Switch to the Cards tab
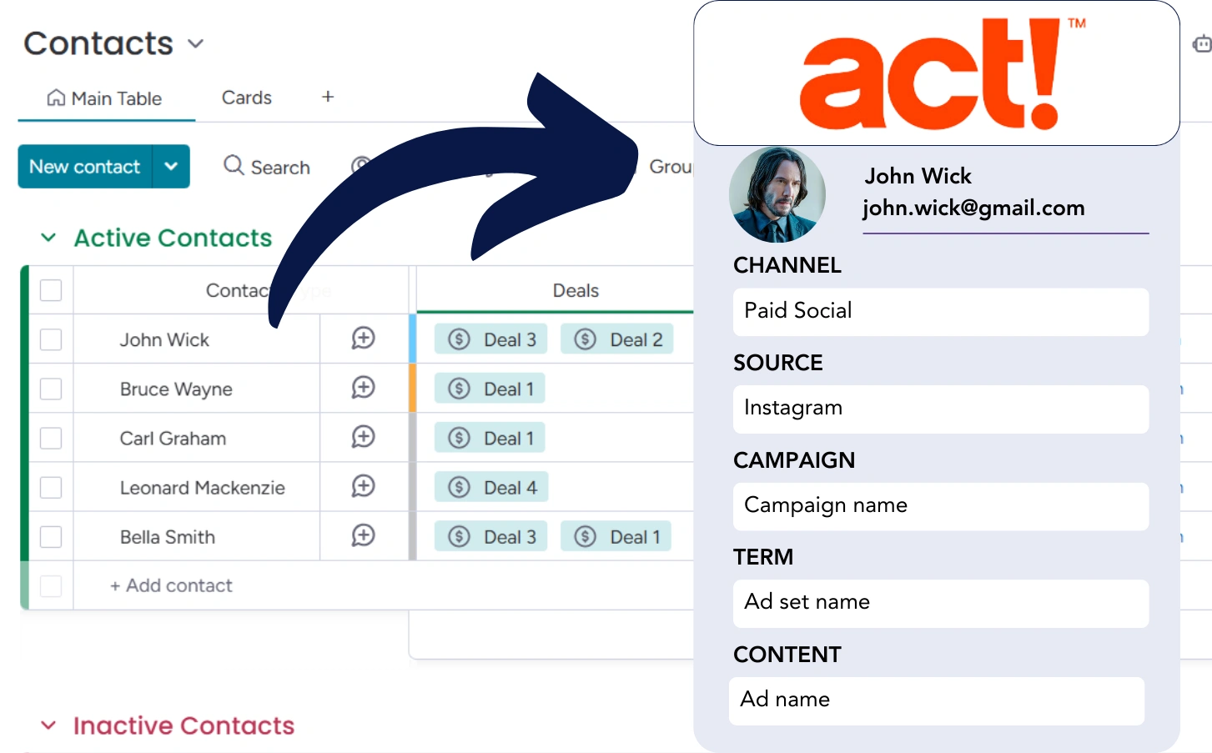Viewport: 1212px width, 753px height. [246, 98]
